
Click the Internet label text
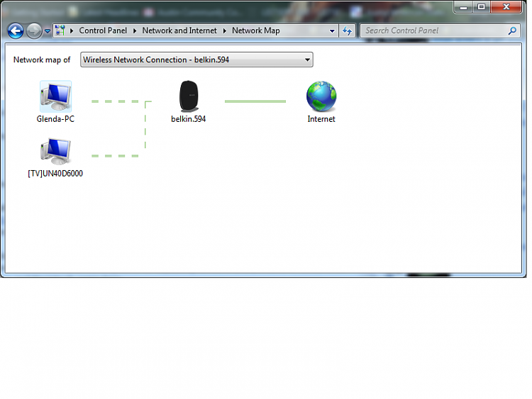click(x=321, y=119)
